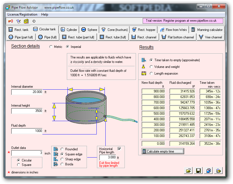Screen dimensions: 233x184
Task: Click Calculate empty time button
Action: (163, 151)
